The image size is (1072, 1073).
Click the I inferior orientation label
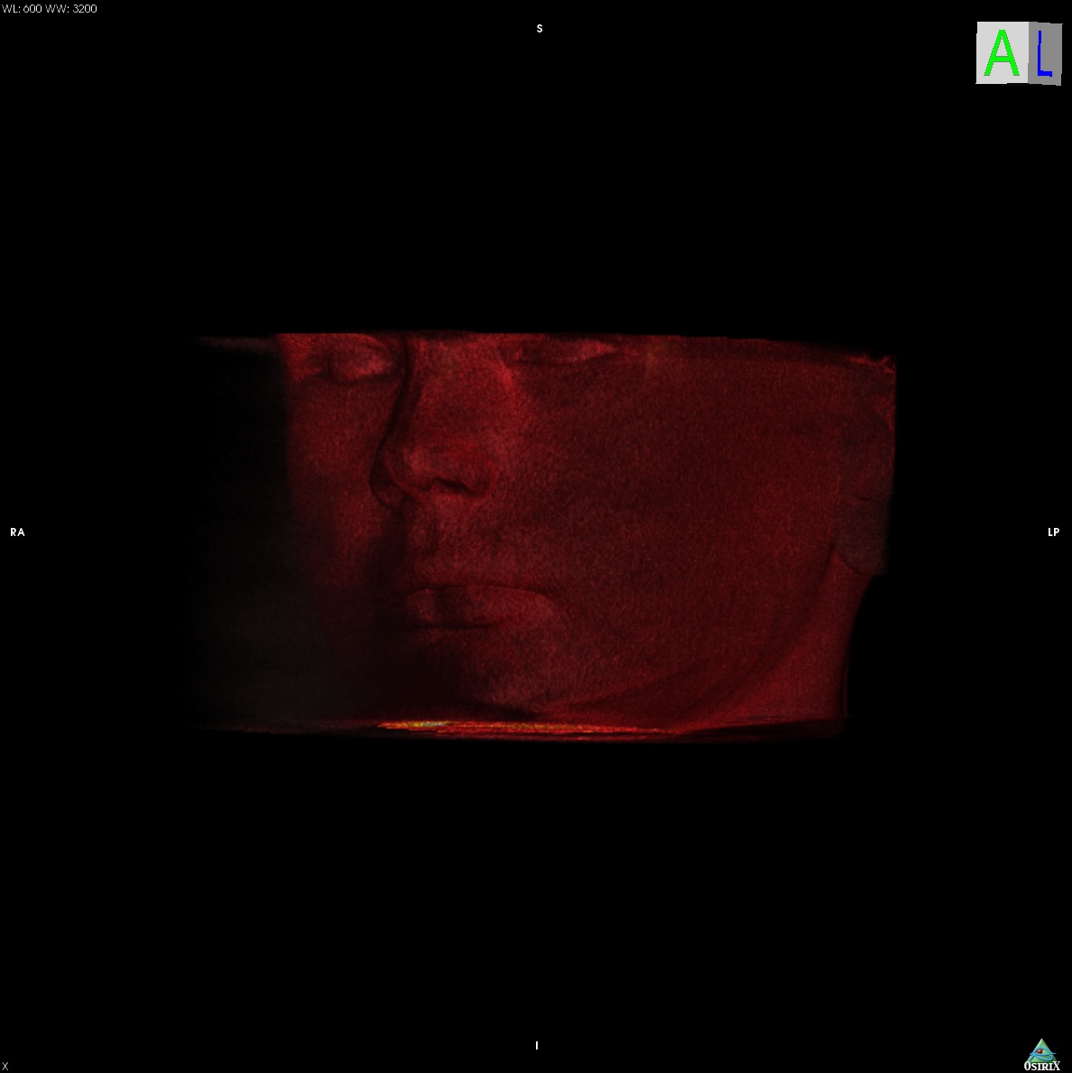[x=537, y=1046]
